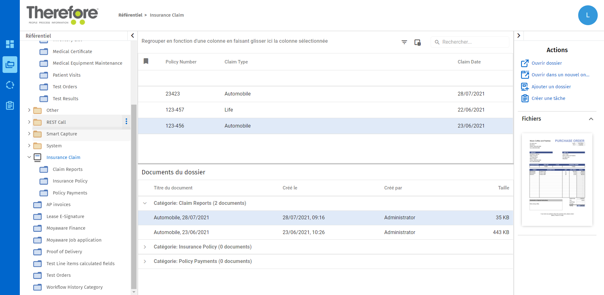Click the Tasks clipboard icon in the sidebar

click(x=10, y=105)
